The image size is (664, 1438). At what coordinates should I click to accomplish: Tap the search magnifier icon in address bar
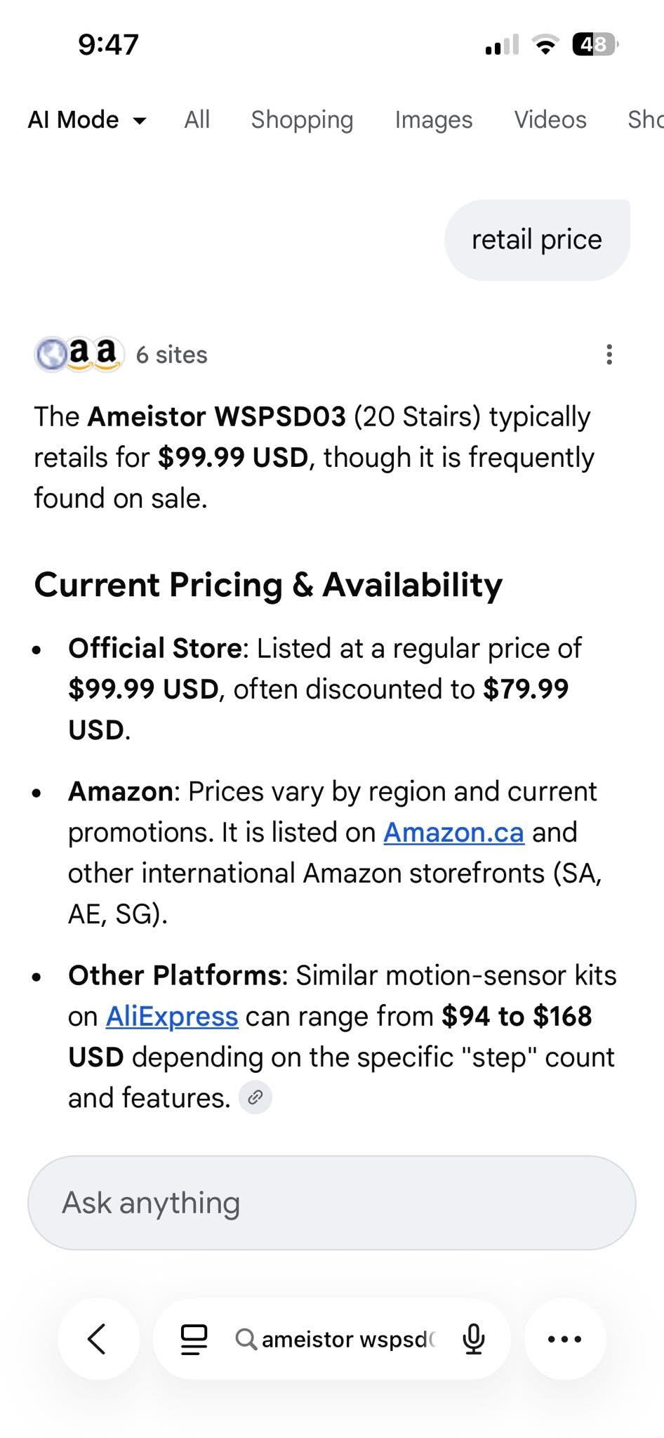tap(246, 1339)
